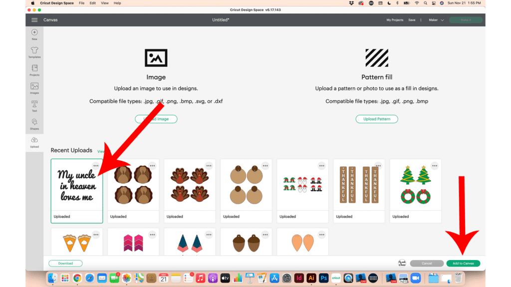Select the Christmas trees and wreaths upload
Image resolution: width=511 pixels, height=287 pixels.
pyautogui.click(x=416, y=191)
